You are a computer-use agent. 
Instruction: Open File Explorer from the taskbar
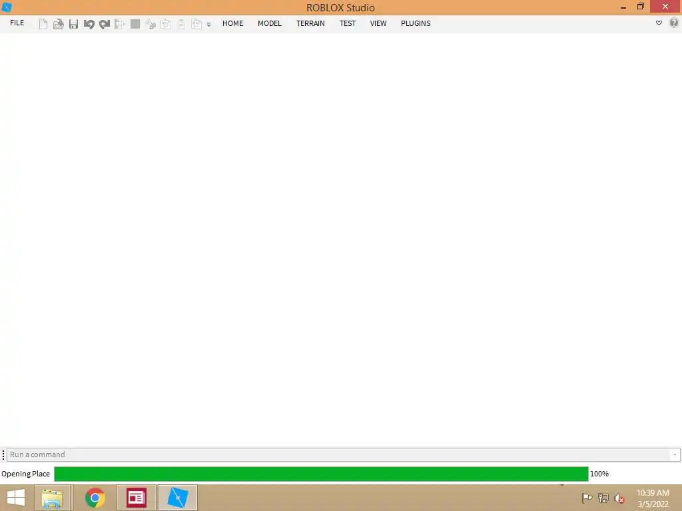[52, 498]
